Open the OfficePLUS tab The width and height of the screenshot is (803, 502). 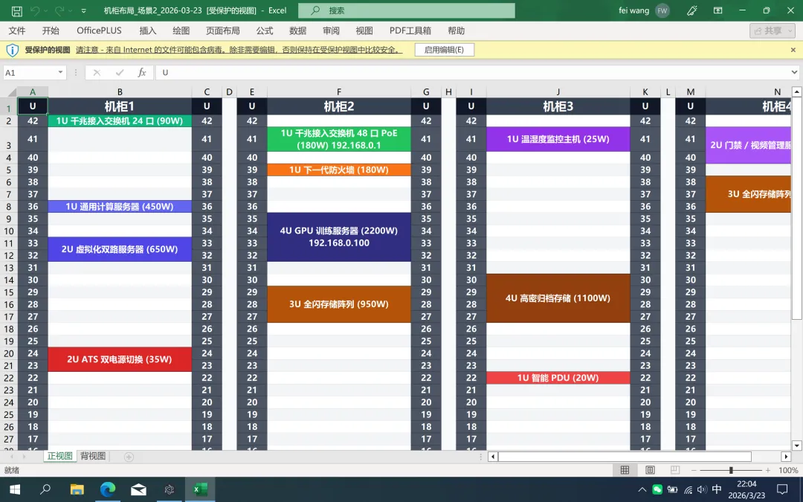[100, 30]
